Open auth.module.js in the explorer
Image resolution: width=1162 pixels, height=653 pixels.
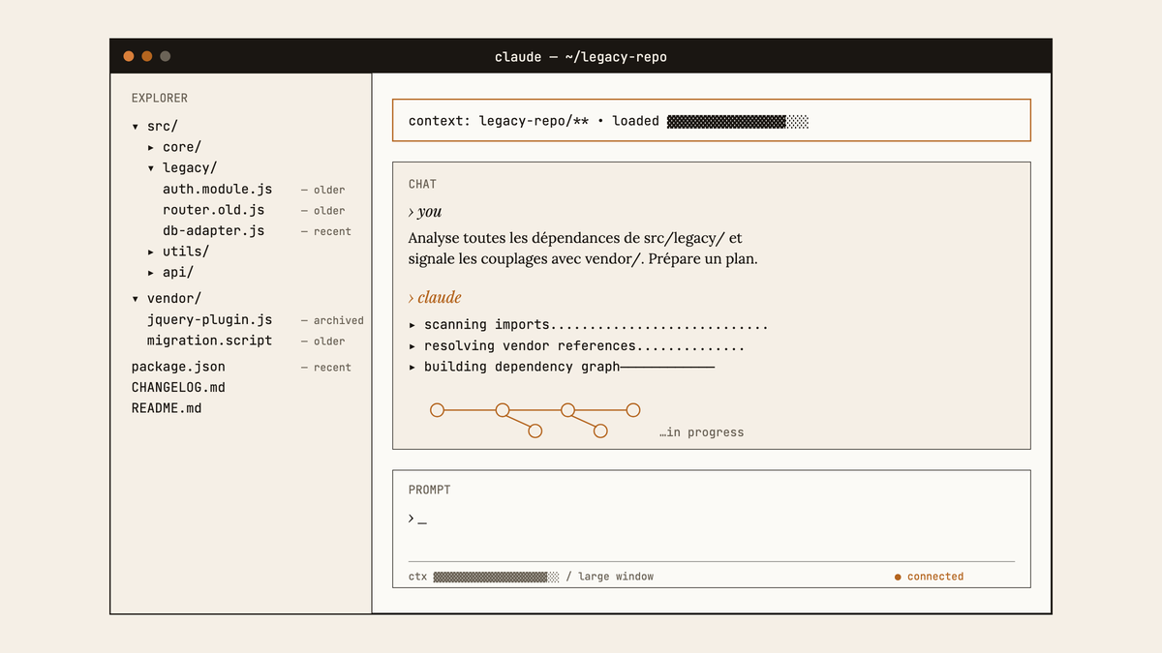[x=217, y=189]
